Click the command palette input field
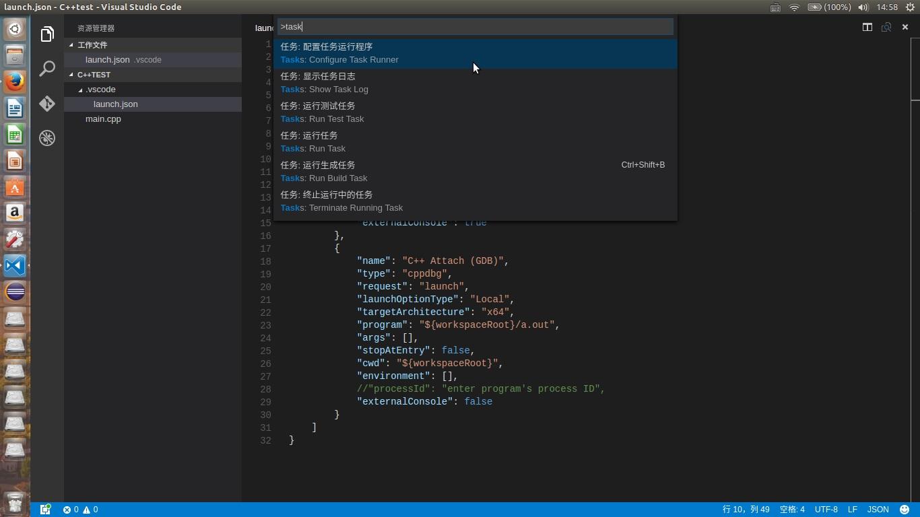This screenshot has width=920, height=517. point(474,27)
